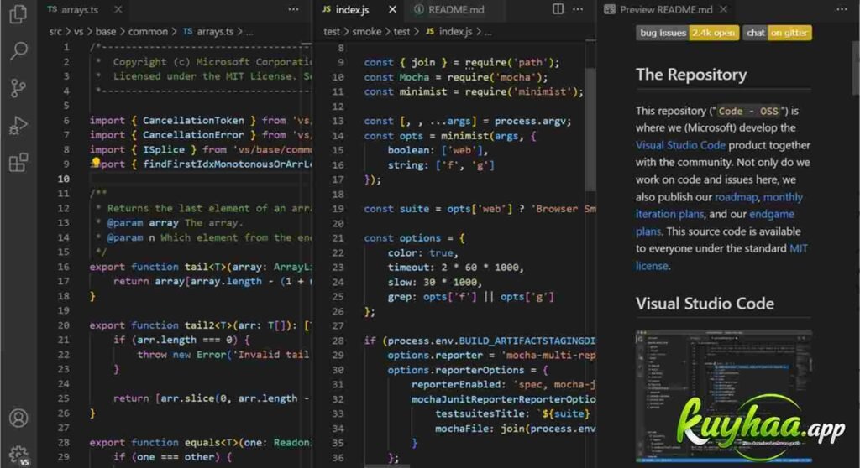This screenshot has height=468, width=860.
Task: Click the JS file icon in index.js breadcrumb
Action: pyautogui.click(x=430, y=31)
